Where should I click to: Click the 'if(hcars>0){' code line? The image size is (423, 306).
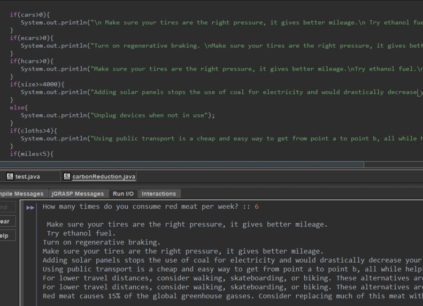click(32, 61)
